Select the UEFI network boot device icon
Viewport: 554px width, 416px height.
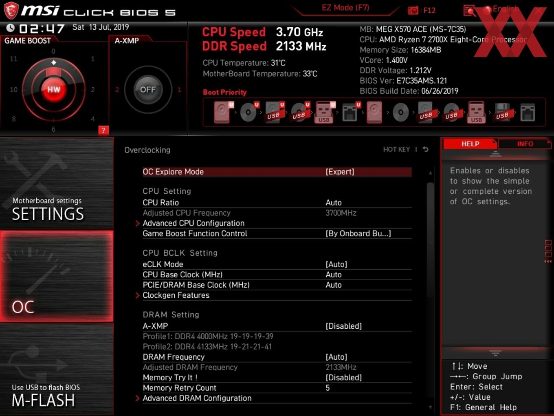[350, 112]
